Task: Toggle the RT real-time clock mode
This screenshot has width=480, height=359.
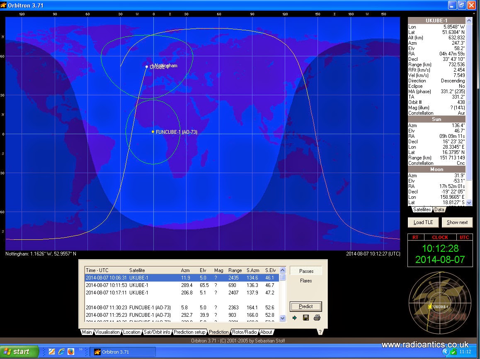Action: (415, 238)
